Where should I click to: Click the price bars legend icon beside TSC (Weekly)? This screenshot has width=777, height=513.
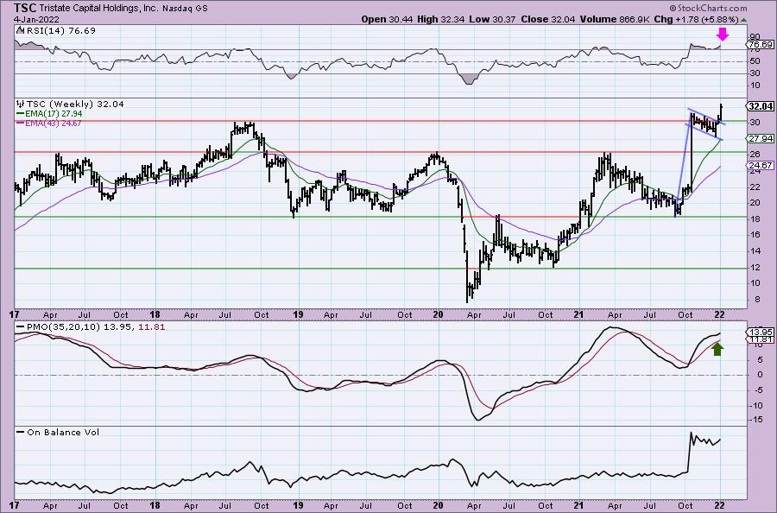(21, 104)
